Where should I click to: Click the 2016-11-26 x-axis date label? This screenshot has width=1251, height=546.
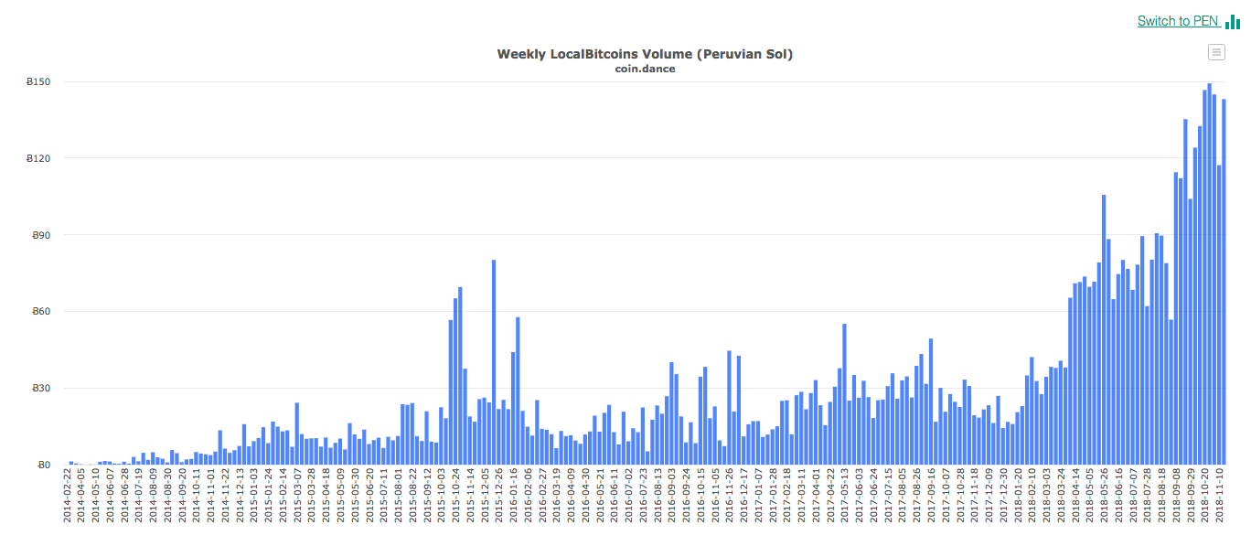730,497
